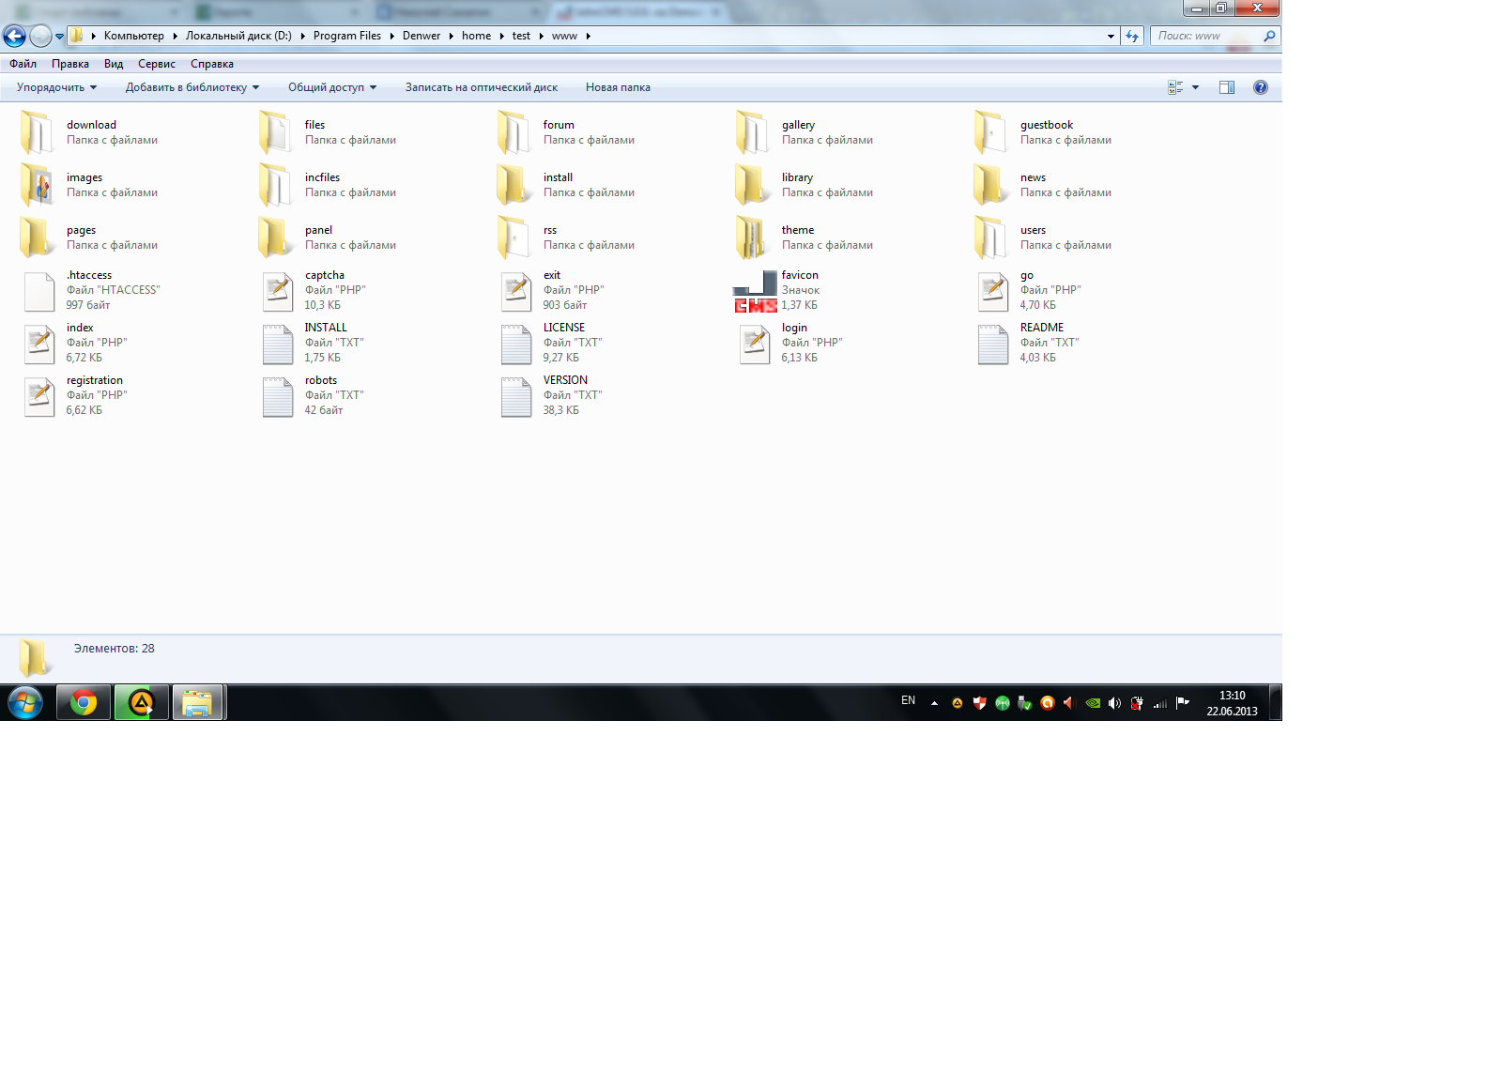Screen dimensions: 1502x1073
Task: Click Записать на оптический диск
Action: [482, 87]
